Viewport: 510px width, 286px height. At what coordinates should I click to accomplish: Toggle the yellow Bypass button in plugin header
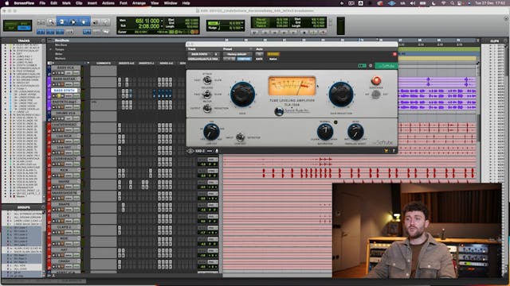point(273,54)
